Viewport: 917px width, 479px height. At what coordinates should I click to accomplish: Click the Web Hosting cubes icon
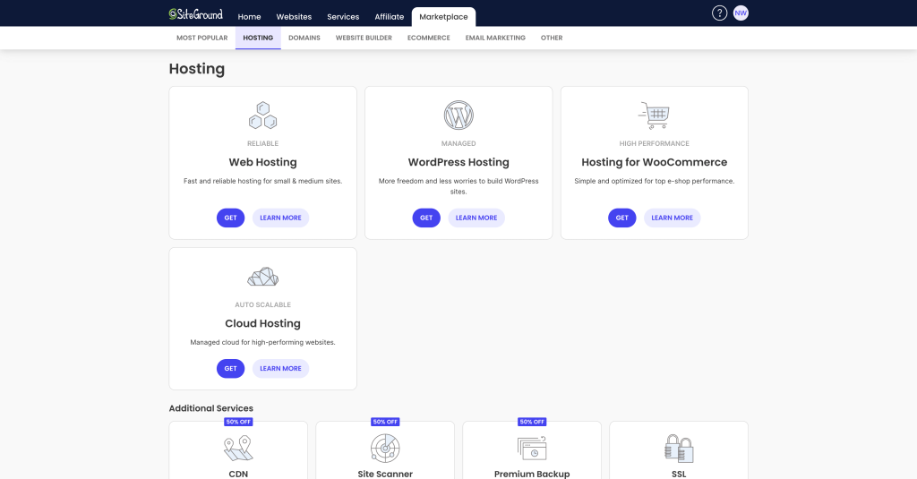pyautogui.click(x=262, y=115)
